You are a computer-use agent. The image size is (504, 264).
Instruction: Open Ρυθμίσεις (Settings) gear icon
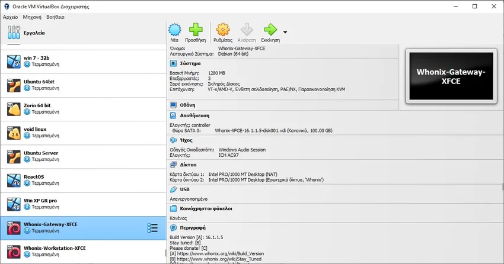(x=223, y=30)
